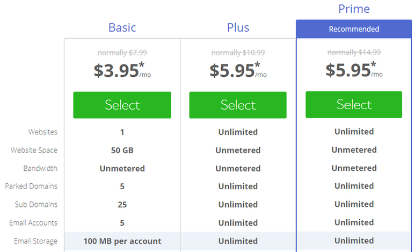The image size is (415, 252).
Task: Click Select button under Plus plan
Action: (238, 105)
